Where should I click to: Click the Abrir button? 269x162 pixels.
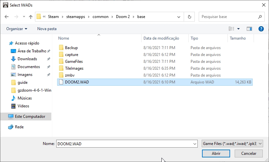216,153
